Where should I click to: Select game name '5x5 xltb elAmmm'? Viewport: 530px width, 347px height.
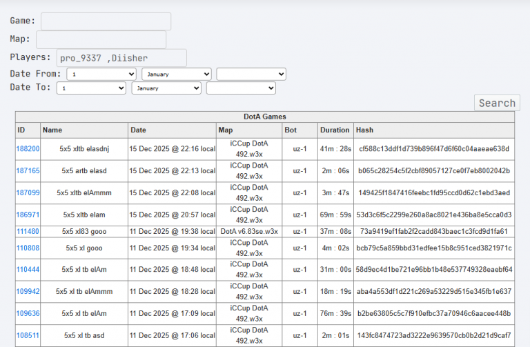[x=84, y=192]
